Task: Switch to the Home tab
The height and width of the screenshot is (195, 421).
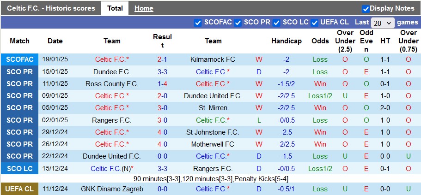Action: (x=144, y=8)
